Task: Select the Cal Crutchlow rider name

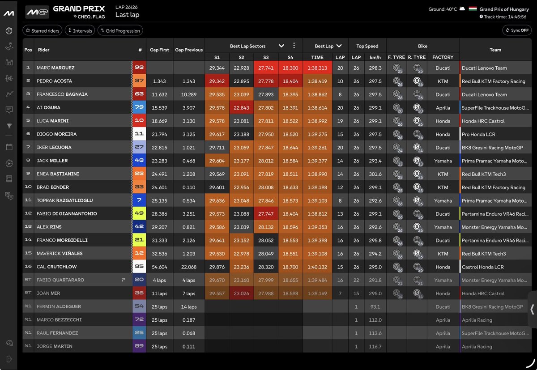Action: [x=56, y=267]
